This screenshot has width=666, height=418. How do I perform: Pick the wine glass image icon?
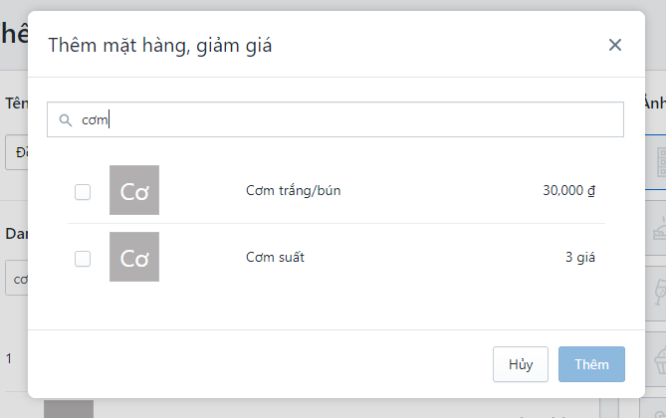click(660, 293)
